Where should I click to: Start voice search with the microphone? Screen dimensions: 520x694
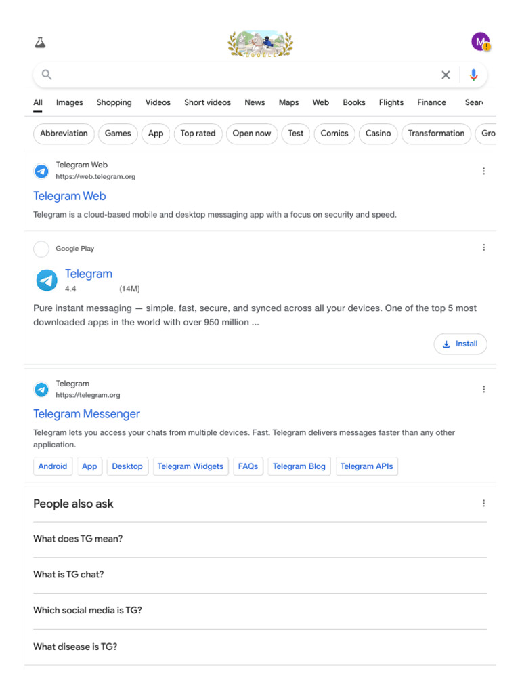[474, 75]
